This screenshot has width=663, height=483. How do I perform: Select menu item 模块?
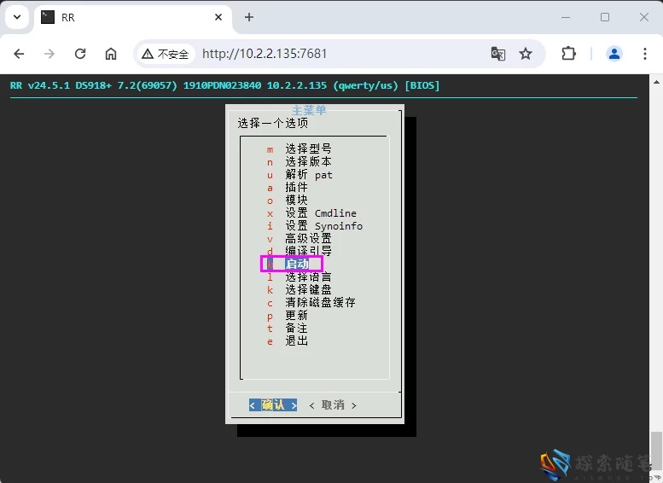[287, 200]
